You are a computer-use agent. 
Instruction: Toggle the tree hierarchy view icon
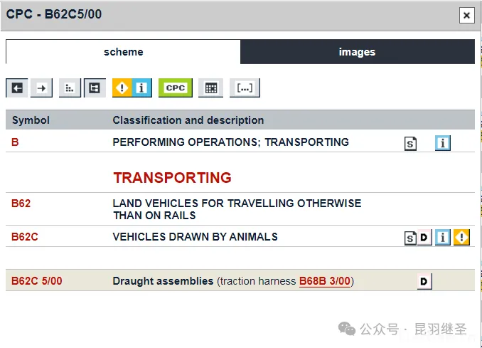click(94, 88)
